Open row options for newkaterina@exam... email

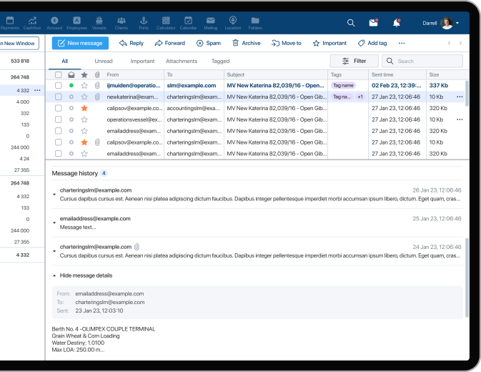tap(460, 97)
